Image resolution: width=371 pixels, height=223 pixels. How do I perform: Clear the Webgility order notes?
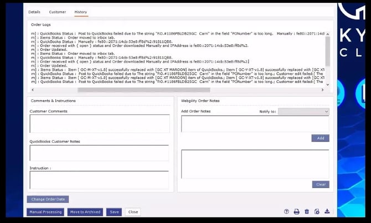tap(320, 184)
